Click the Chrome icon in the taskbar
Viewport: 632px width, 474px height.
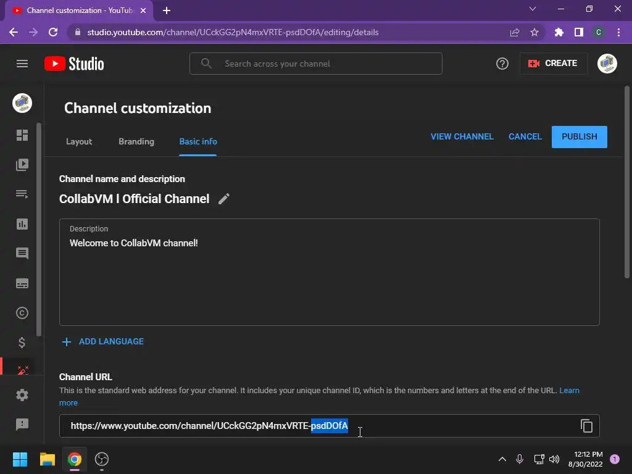click(75, 459)
